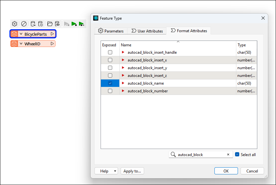Switch to the User Attributes tab
This screenshot has width=276, height=185.
[x=147, y=31]
